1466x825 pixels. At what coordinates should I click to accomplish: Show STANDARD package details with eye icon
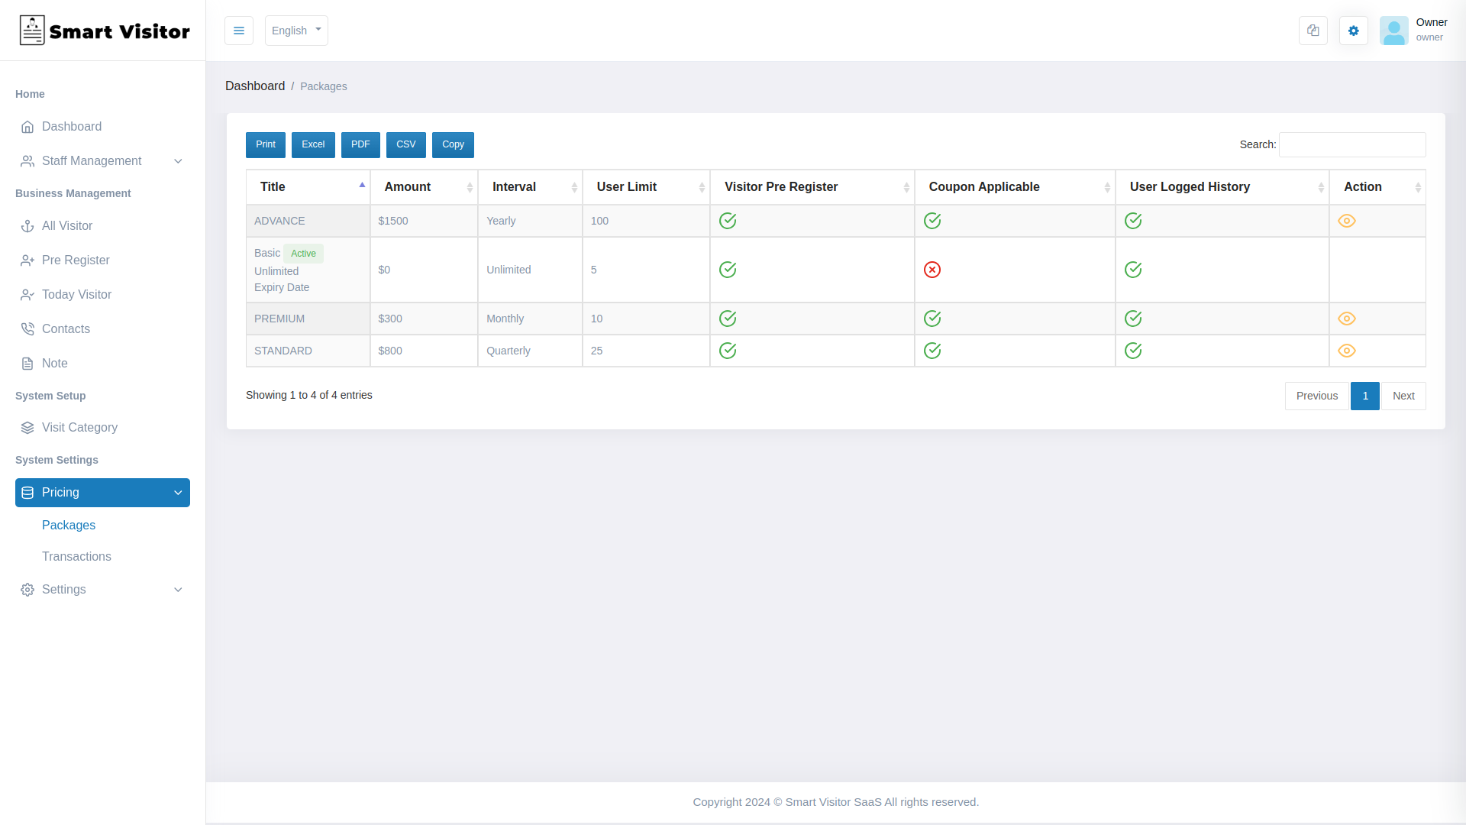(1347, 351)
